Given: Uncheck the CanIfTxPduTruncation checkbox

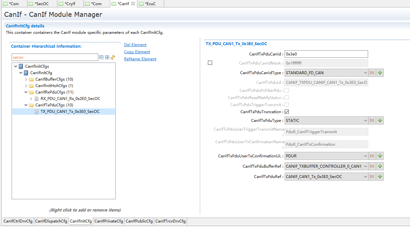Looking at the screenshot, I should click(287, 112).
